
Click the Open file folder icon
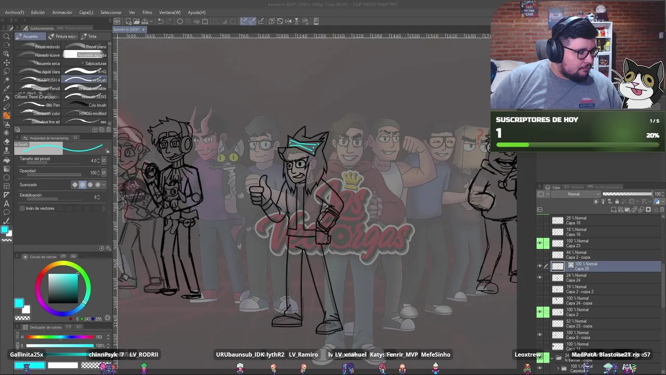pos(136,21)
